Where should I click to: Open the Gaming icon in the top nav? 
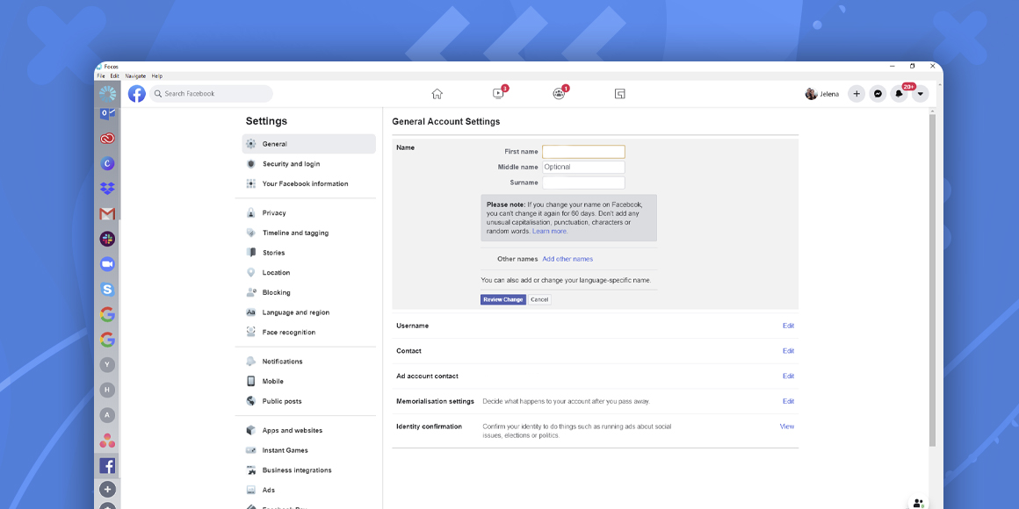(620, 94)
